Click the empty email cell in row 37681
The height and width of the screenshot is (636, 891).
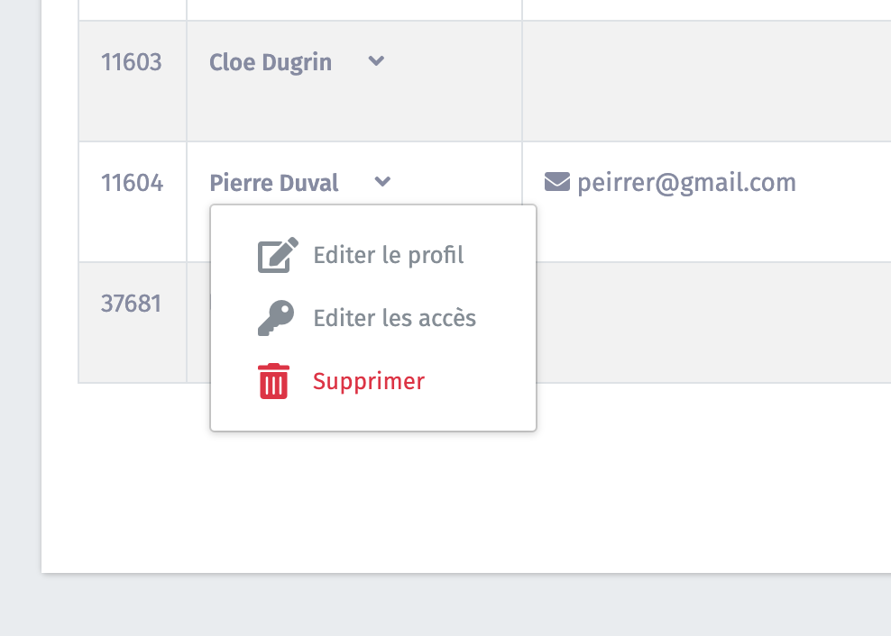click(713, 322)
